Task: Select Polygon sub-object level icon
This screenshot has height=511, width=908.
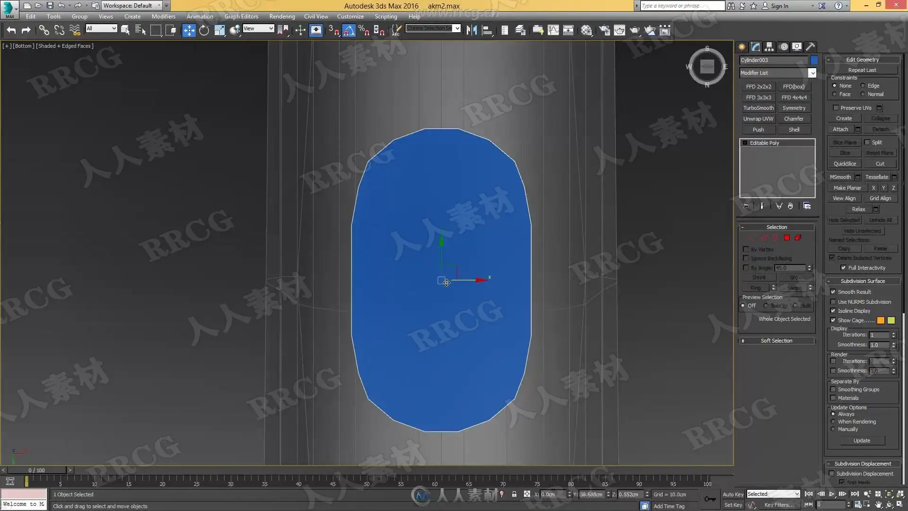Action: (787, 238)
